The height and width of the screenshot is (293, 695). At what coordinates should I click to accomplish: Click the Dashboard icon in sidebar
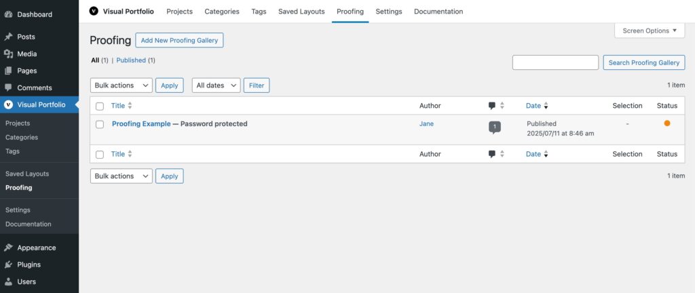tap(8, 14)
